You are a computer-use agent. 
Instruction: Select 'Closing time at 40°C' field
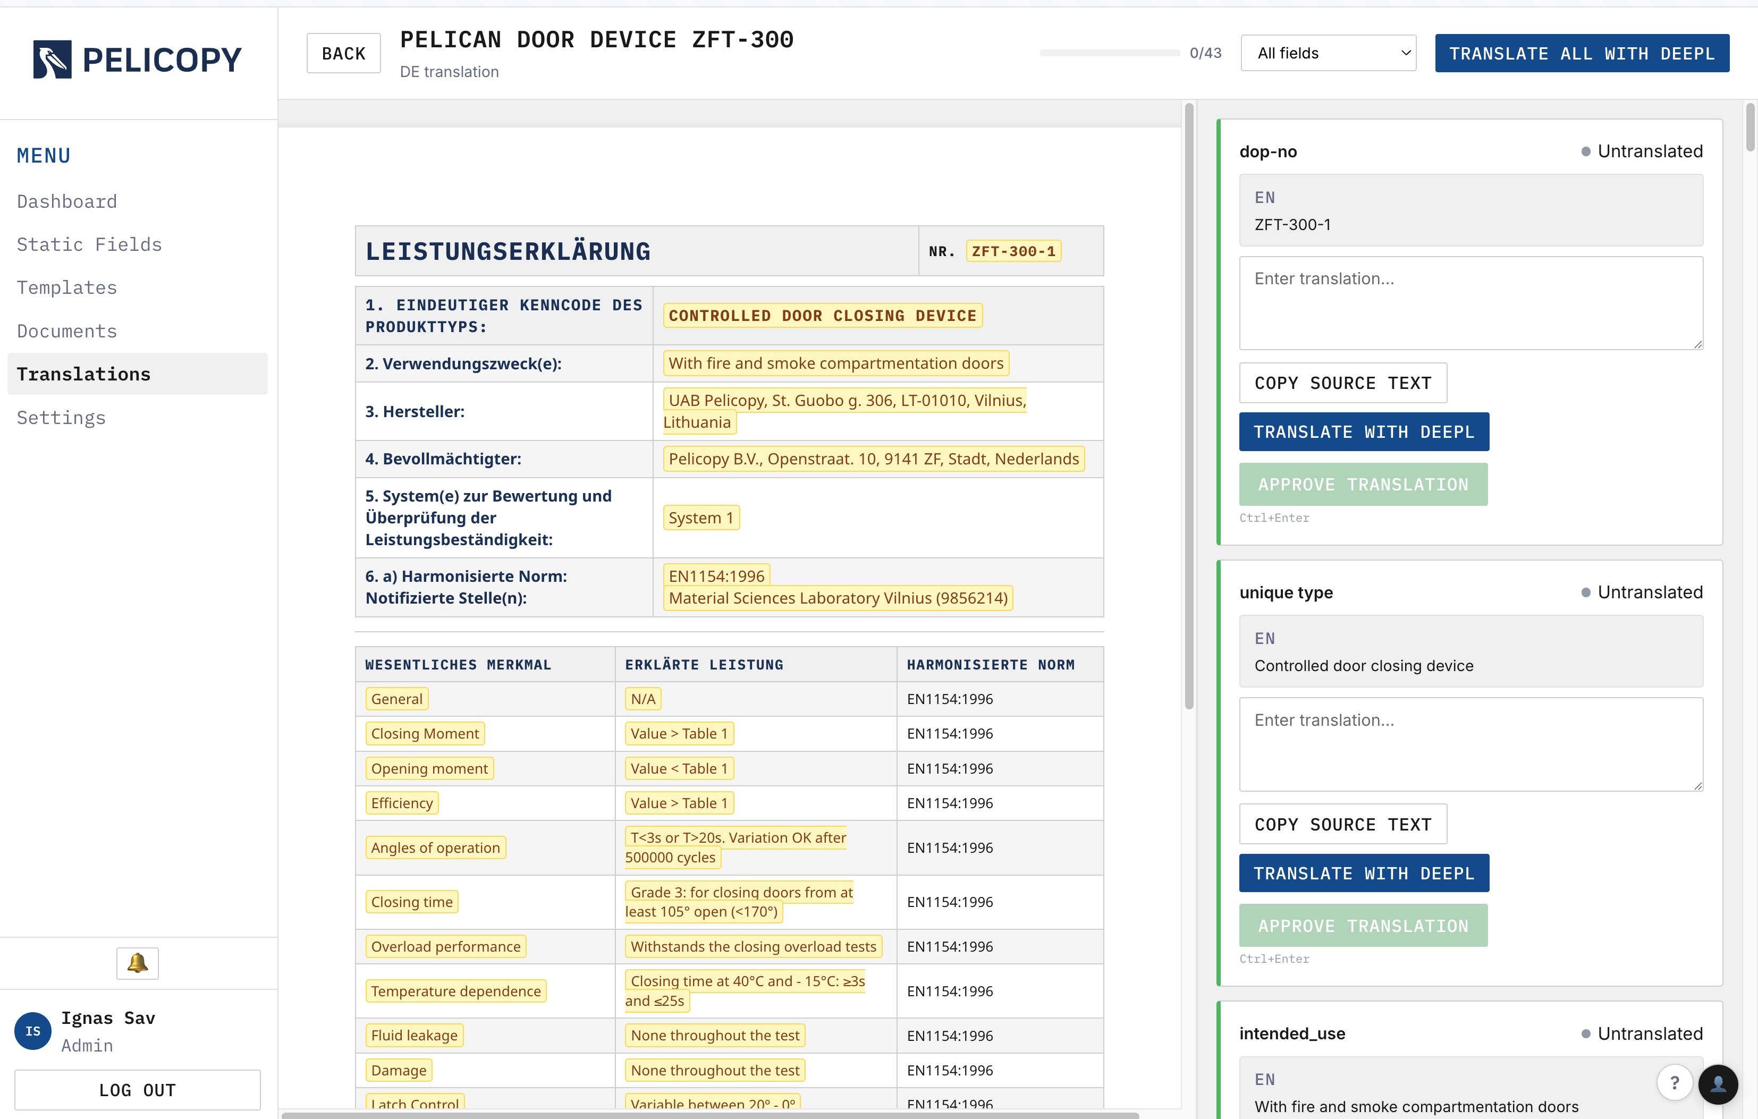coord(746,991)
